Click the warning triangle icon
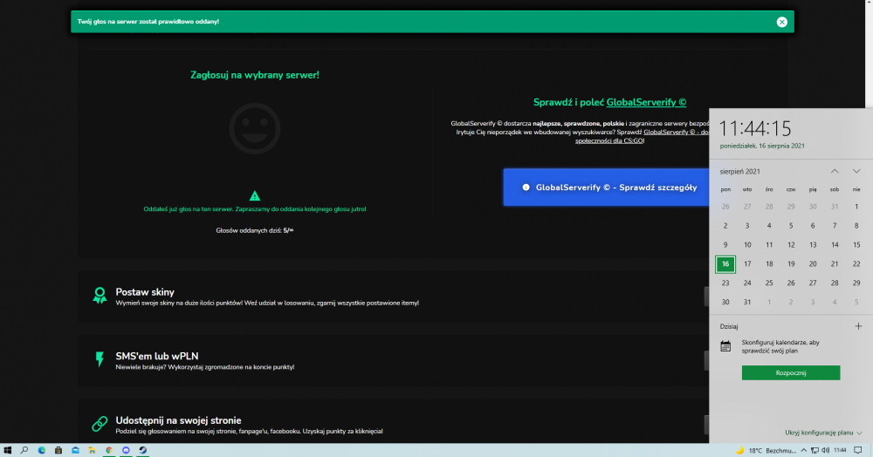The height and width of the screenshot is (457, 873). pos(254,195)
